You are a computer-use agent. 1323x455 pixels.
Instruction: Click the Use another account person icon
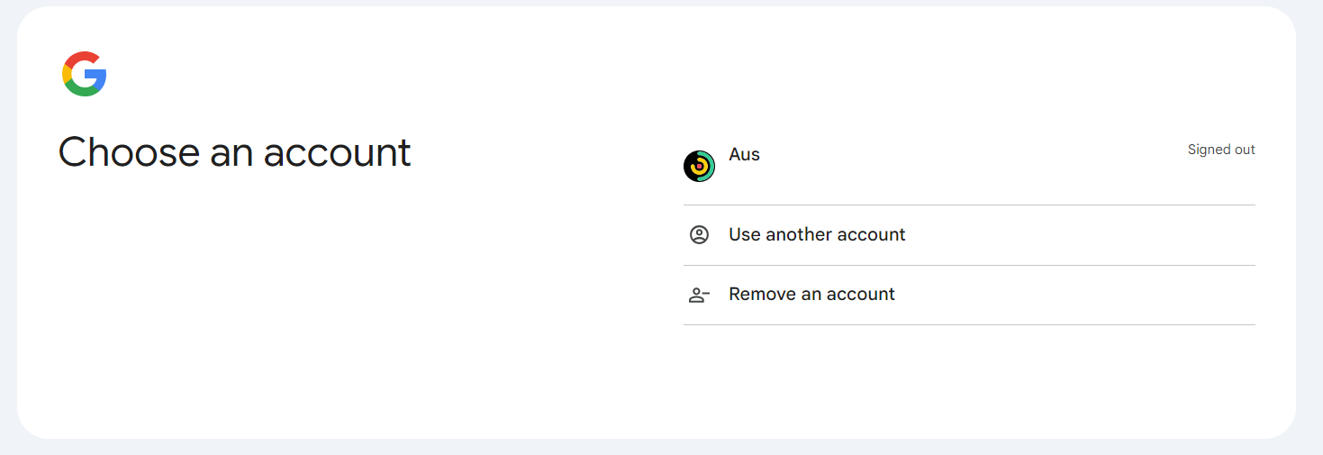(699, 234)
